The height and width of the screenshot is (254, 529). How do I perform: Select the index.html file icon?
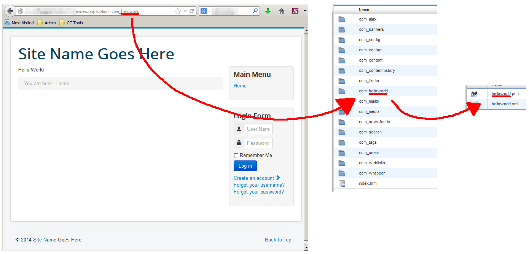[x=342, y=184]
